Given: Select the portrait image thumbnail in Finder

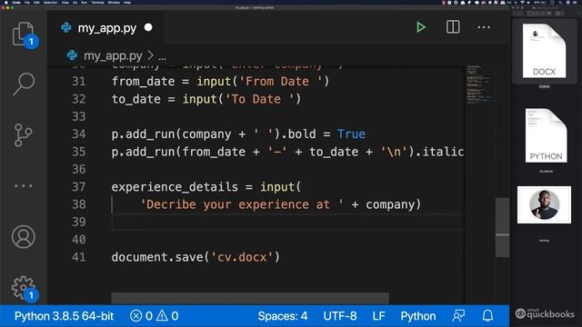Looking at the screenshot, I should coord(544,204).
